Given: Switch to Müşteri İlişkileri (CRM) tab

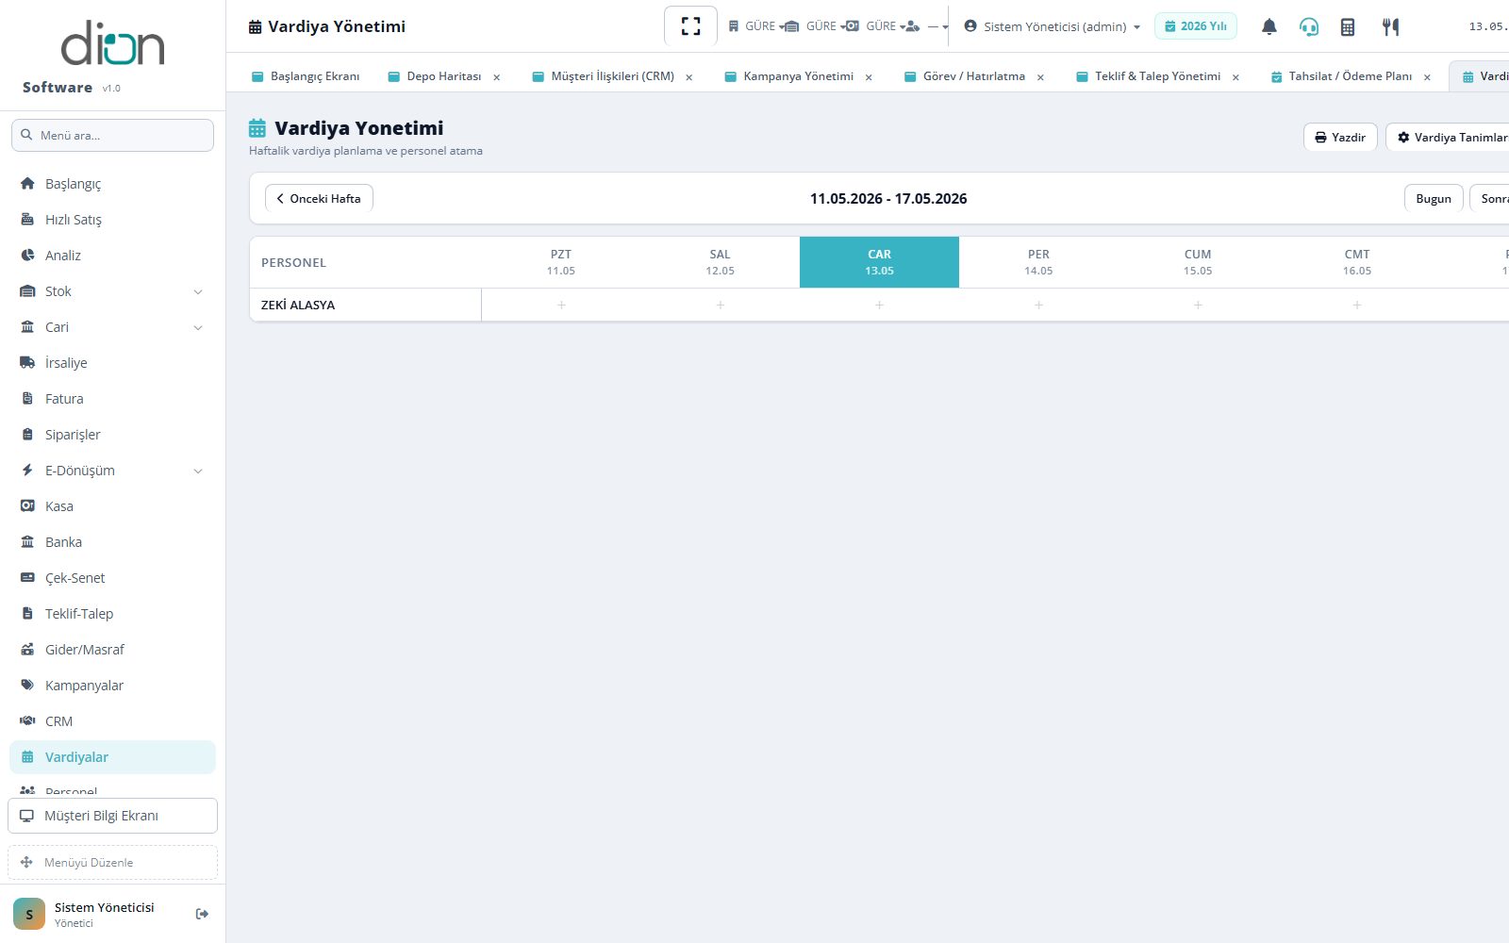Looking at the screenshot, I should (604, 76).
